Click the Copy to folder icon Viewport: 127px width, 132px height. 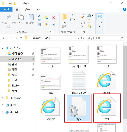[46, 24]
